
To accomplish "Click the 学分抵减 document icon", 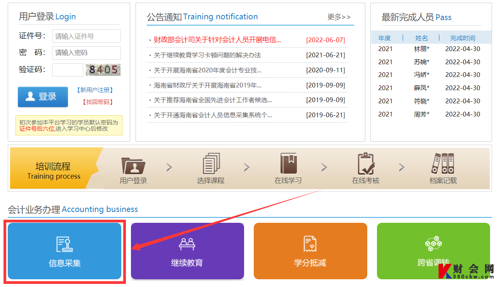I will click(310, 244).
